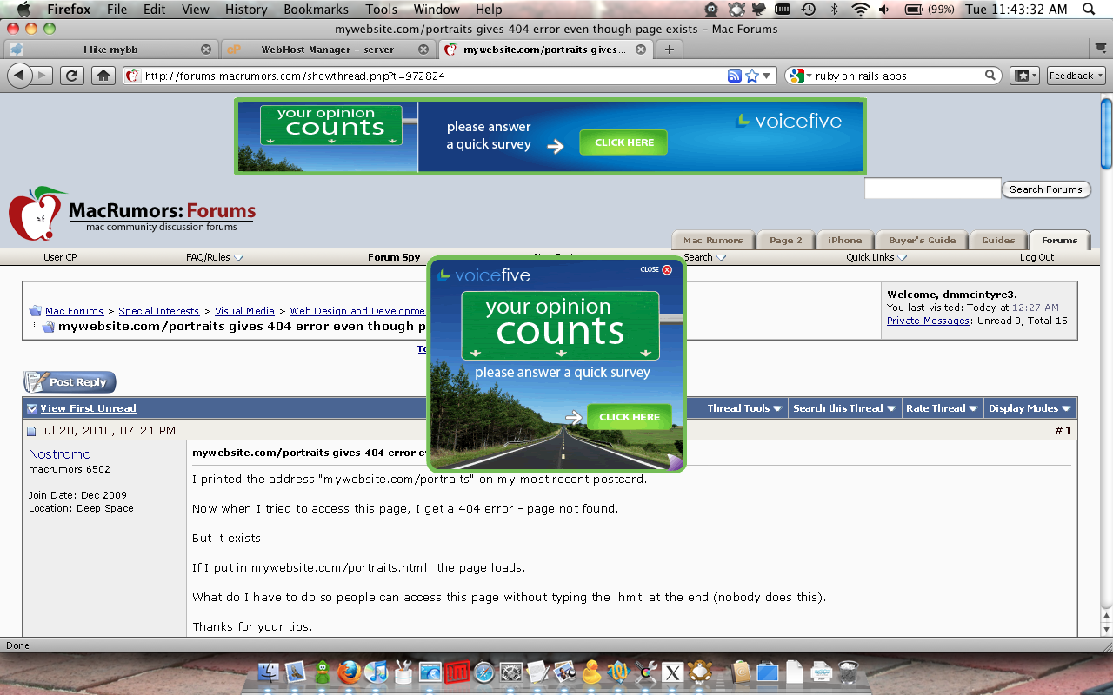Open the Rate Thread dropdown

(x=942, y=408)
